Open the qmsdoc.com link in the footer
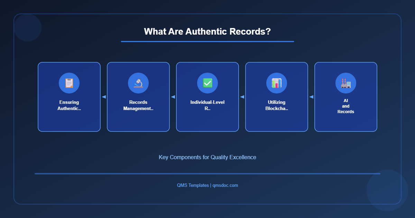Image resolution: width=415 pixels, height=218 pixels. pyautogui.click(x=225, y=185)
